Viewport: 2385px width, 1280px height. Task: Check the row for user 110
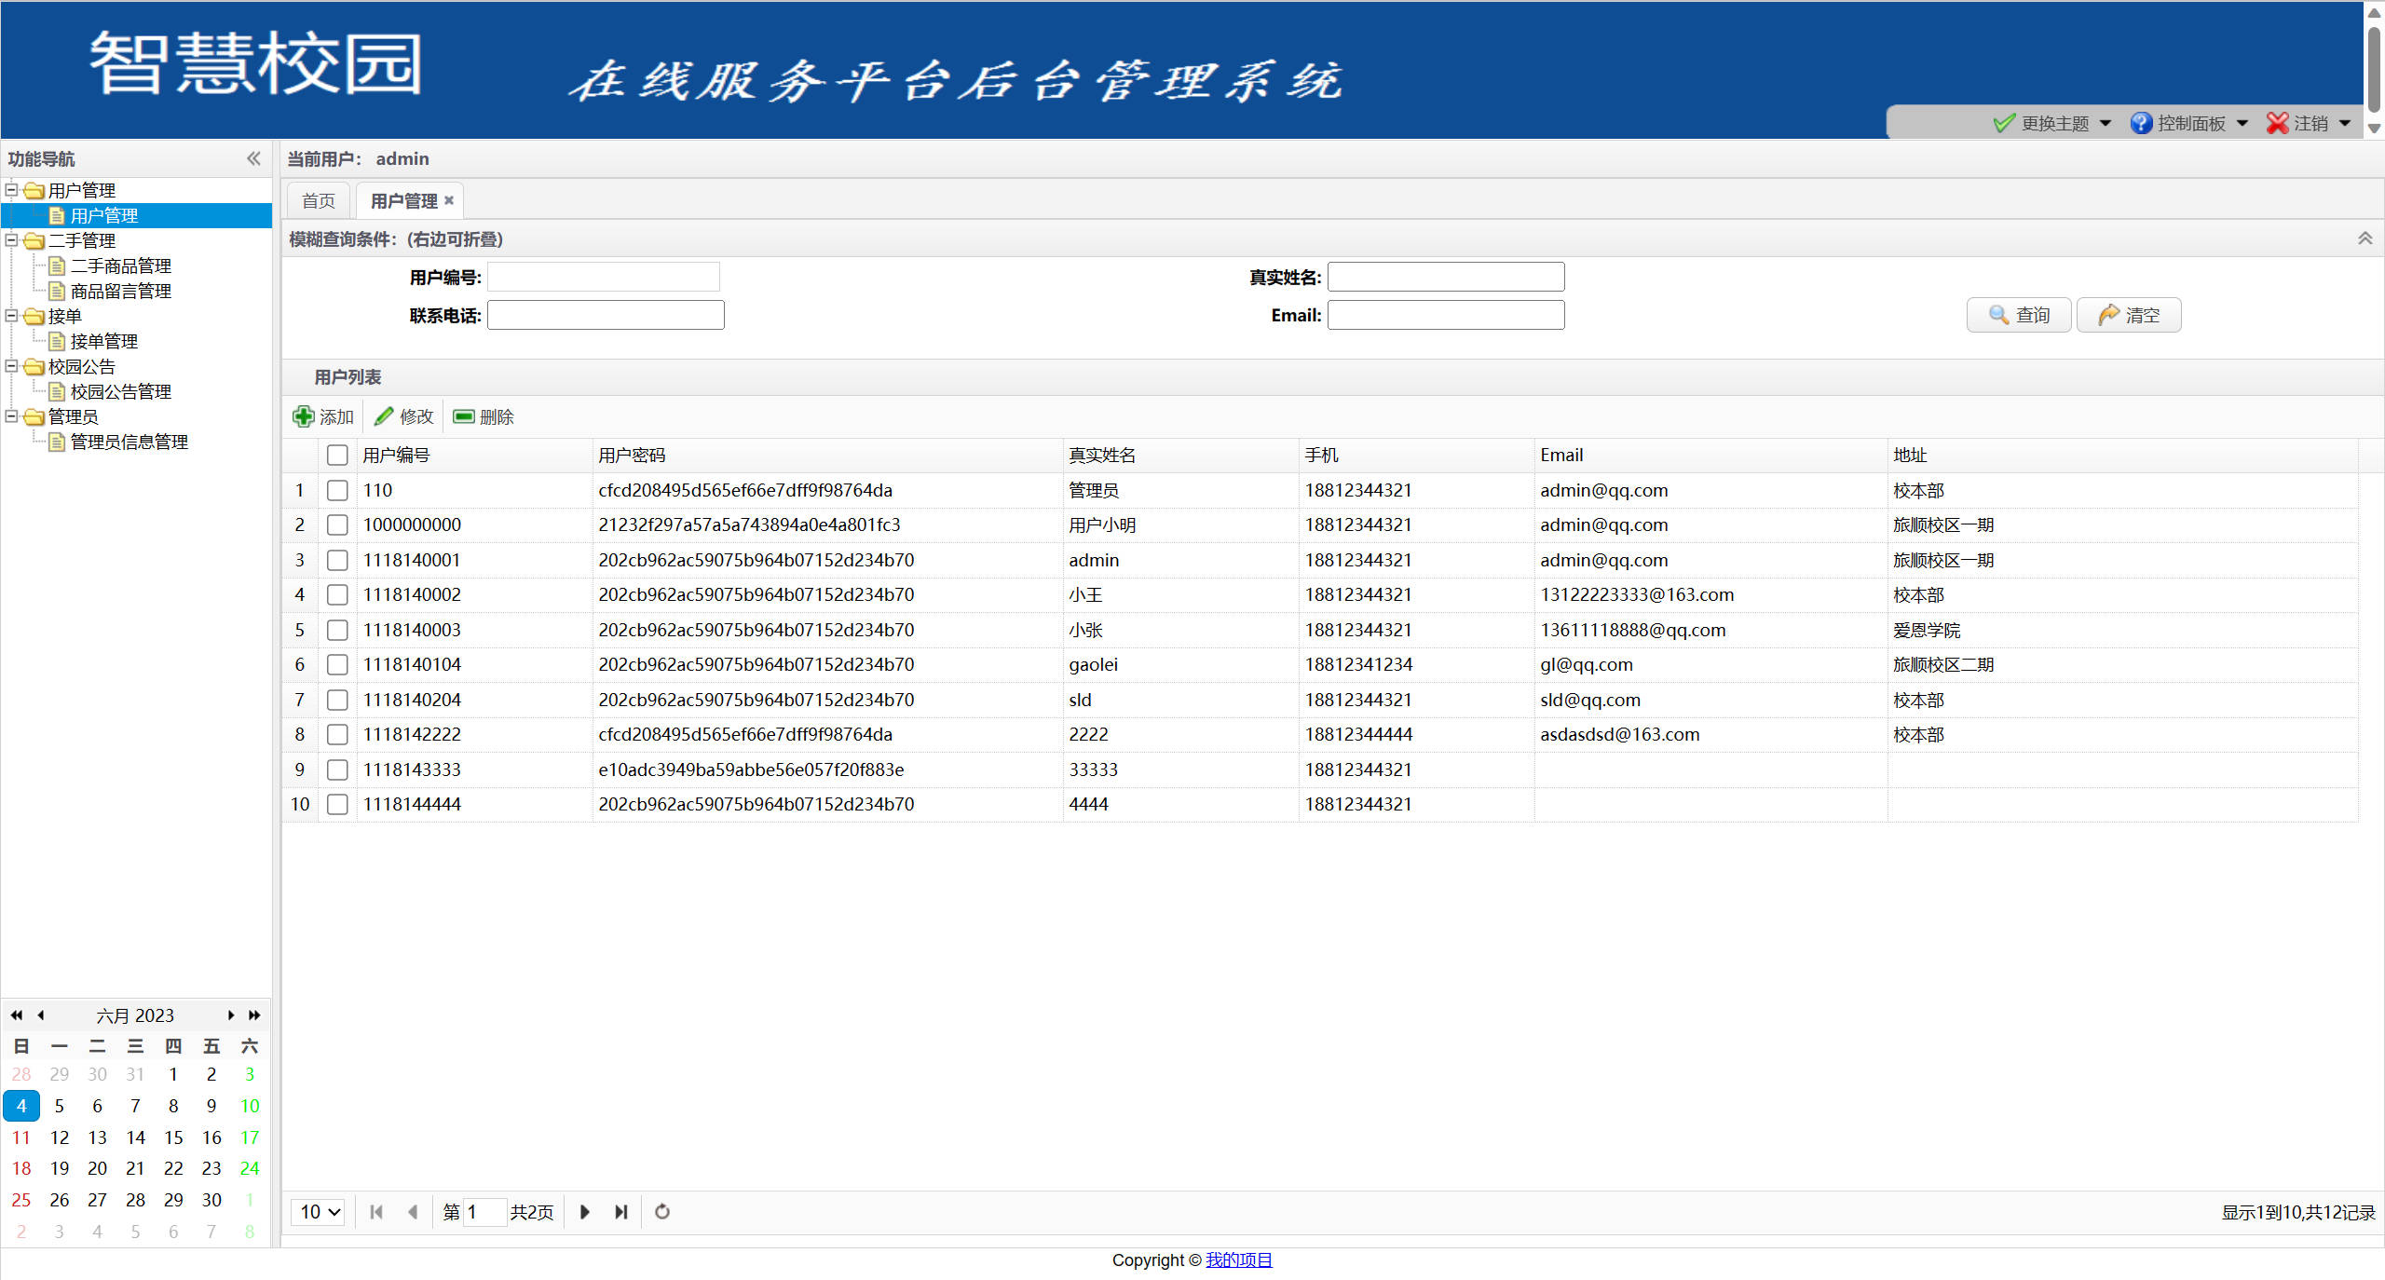click(337, 490)
